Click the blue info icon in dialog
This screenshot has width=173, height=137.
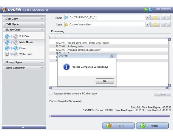coord(66,67)
